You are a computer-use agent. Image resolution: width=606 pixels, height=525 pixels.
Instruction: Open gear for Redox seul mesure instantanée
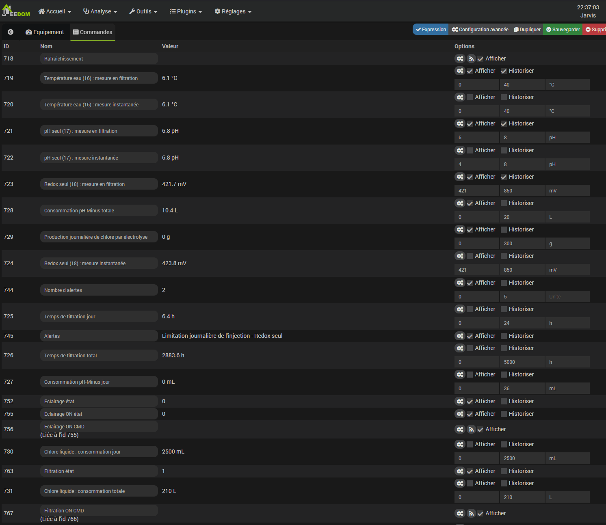click(x=460, y=256)
